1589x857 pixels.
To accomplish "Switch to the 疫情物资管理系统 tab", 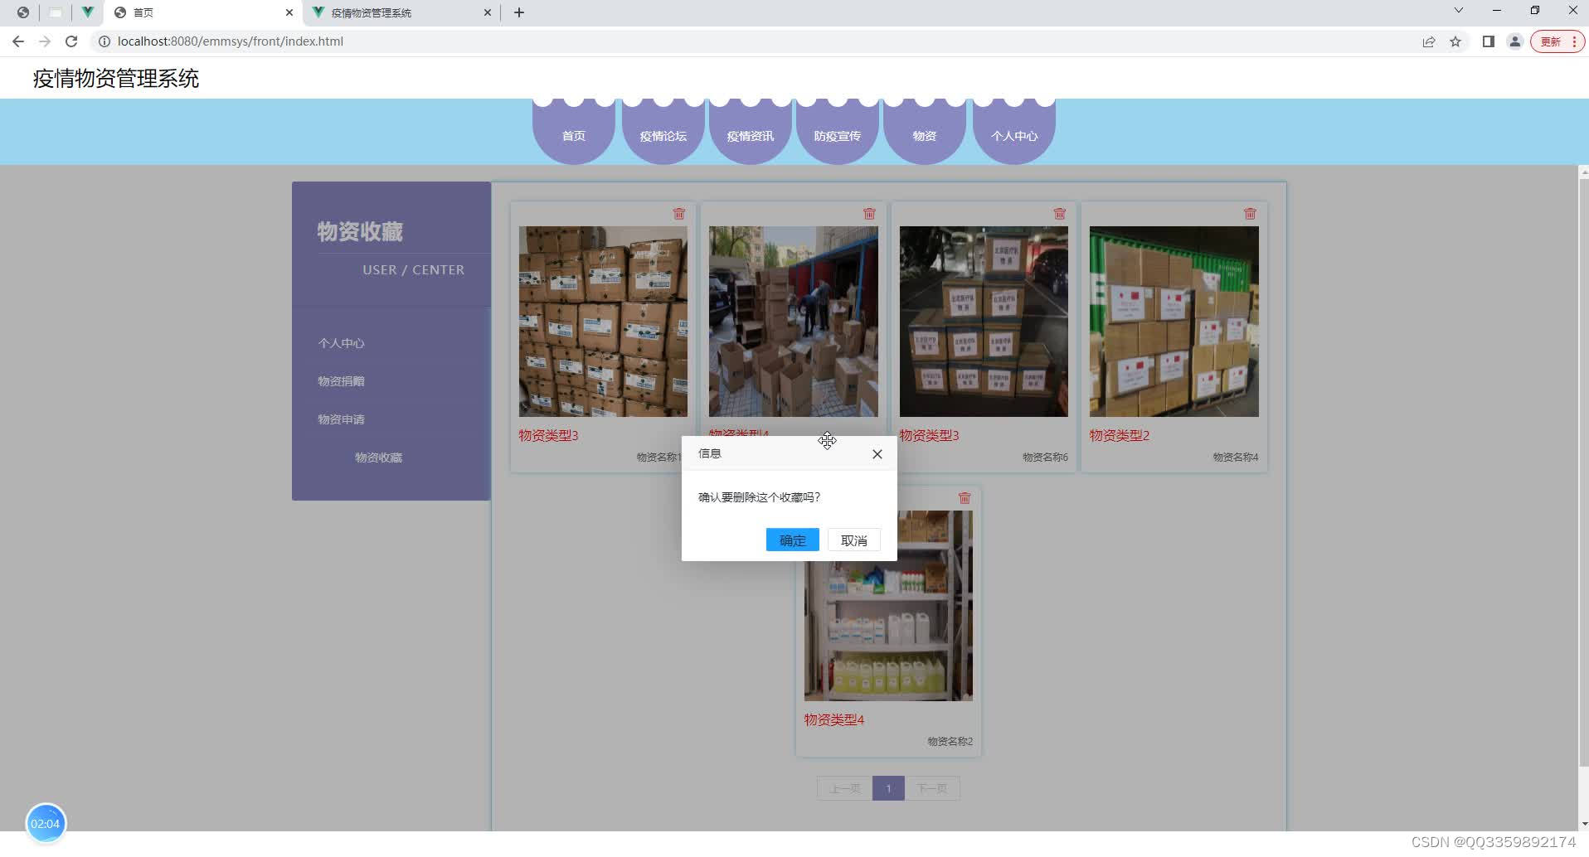I will (x=401, y=12).
